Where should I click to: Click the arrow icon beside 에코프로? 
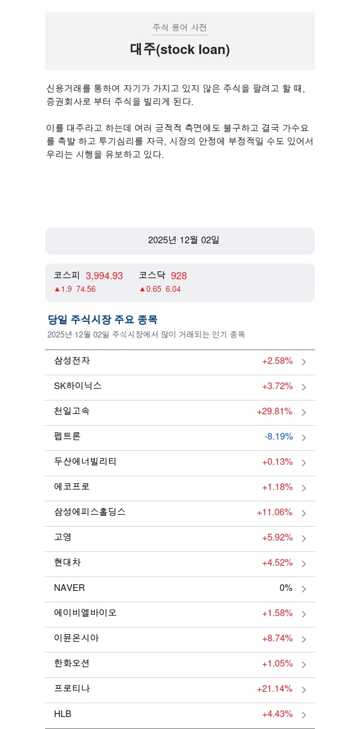coord(304,488)
